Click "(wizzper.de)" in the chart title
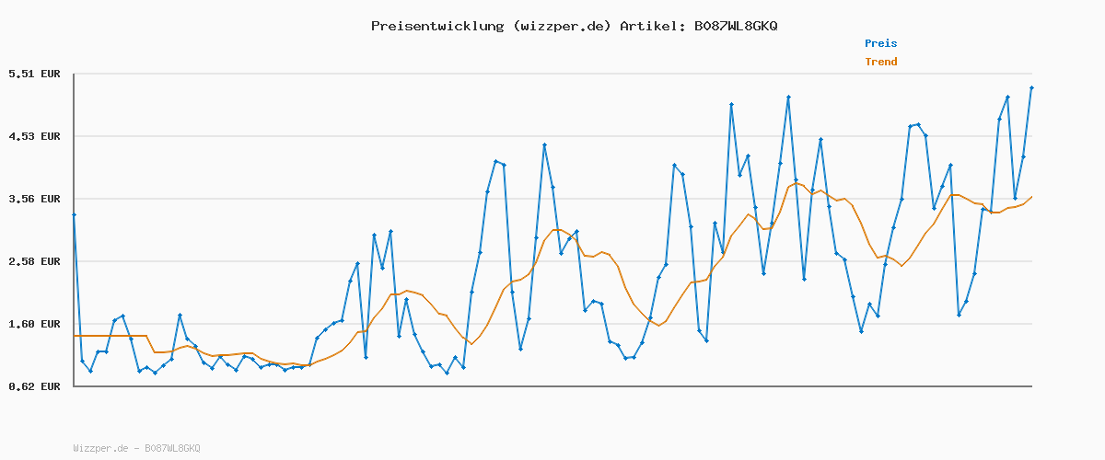 (x=558, y=26)
